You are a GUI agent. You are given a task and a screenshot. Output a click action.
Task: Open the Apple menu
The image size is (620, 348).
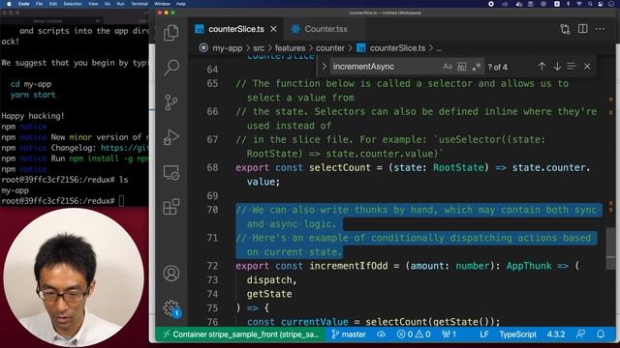pos(9,4)
